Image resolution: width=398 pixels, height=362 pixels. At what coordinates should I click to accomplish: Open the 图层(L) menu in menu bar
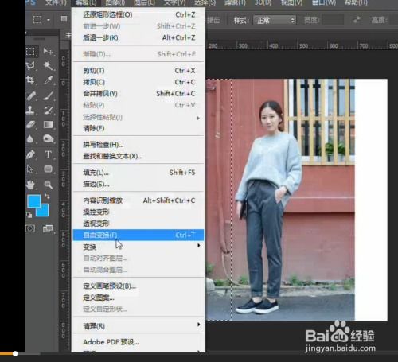point(144,2)
